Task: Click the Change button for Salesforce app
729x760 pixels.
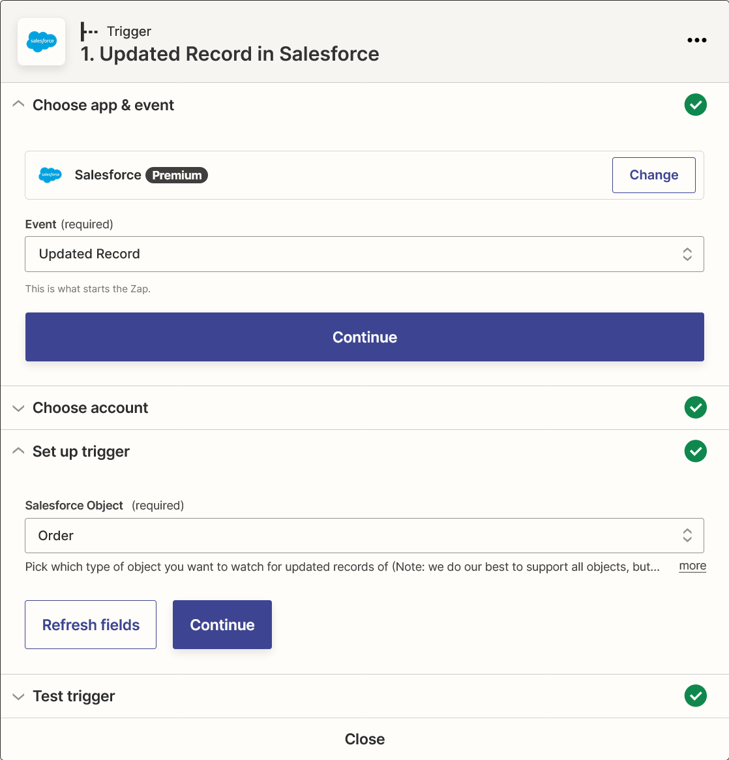Action: (654, 175)
